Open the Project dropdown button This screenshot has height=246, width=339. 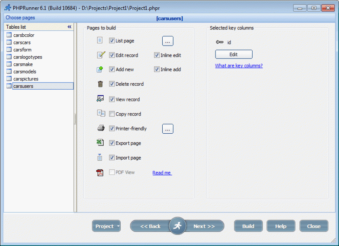tap(106, 226)
